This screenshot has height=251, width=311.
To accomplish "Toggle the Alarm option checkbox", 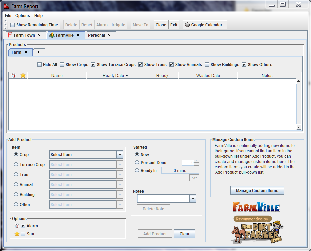I will click(23, 226).
